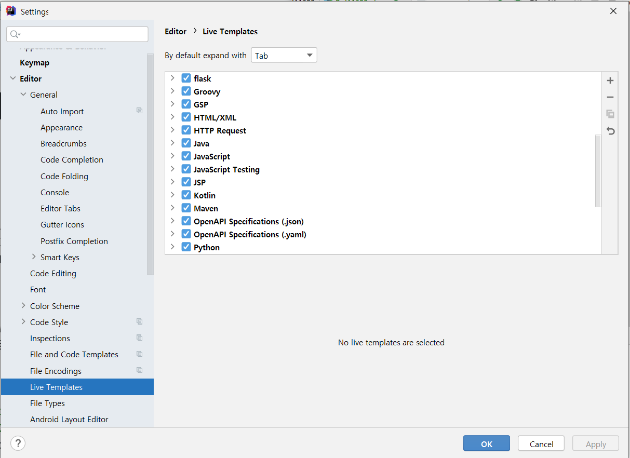The image size is (630, 458).
Task: Open the Console settings page
Action: pyautogui.click(x=55, y=192)
